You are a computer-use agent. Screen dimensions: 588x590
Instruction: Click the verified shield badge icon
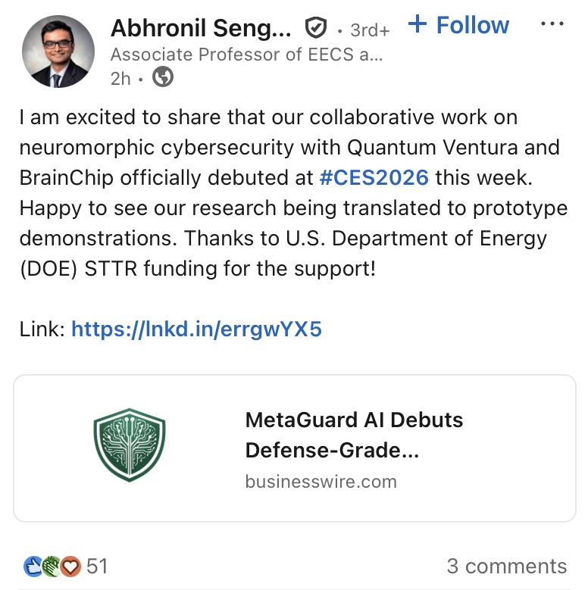click(x=315, y=29)
